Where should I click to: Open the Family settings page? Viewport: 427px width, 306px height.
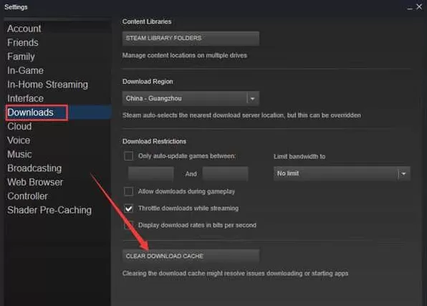tap(21, 57)
